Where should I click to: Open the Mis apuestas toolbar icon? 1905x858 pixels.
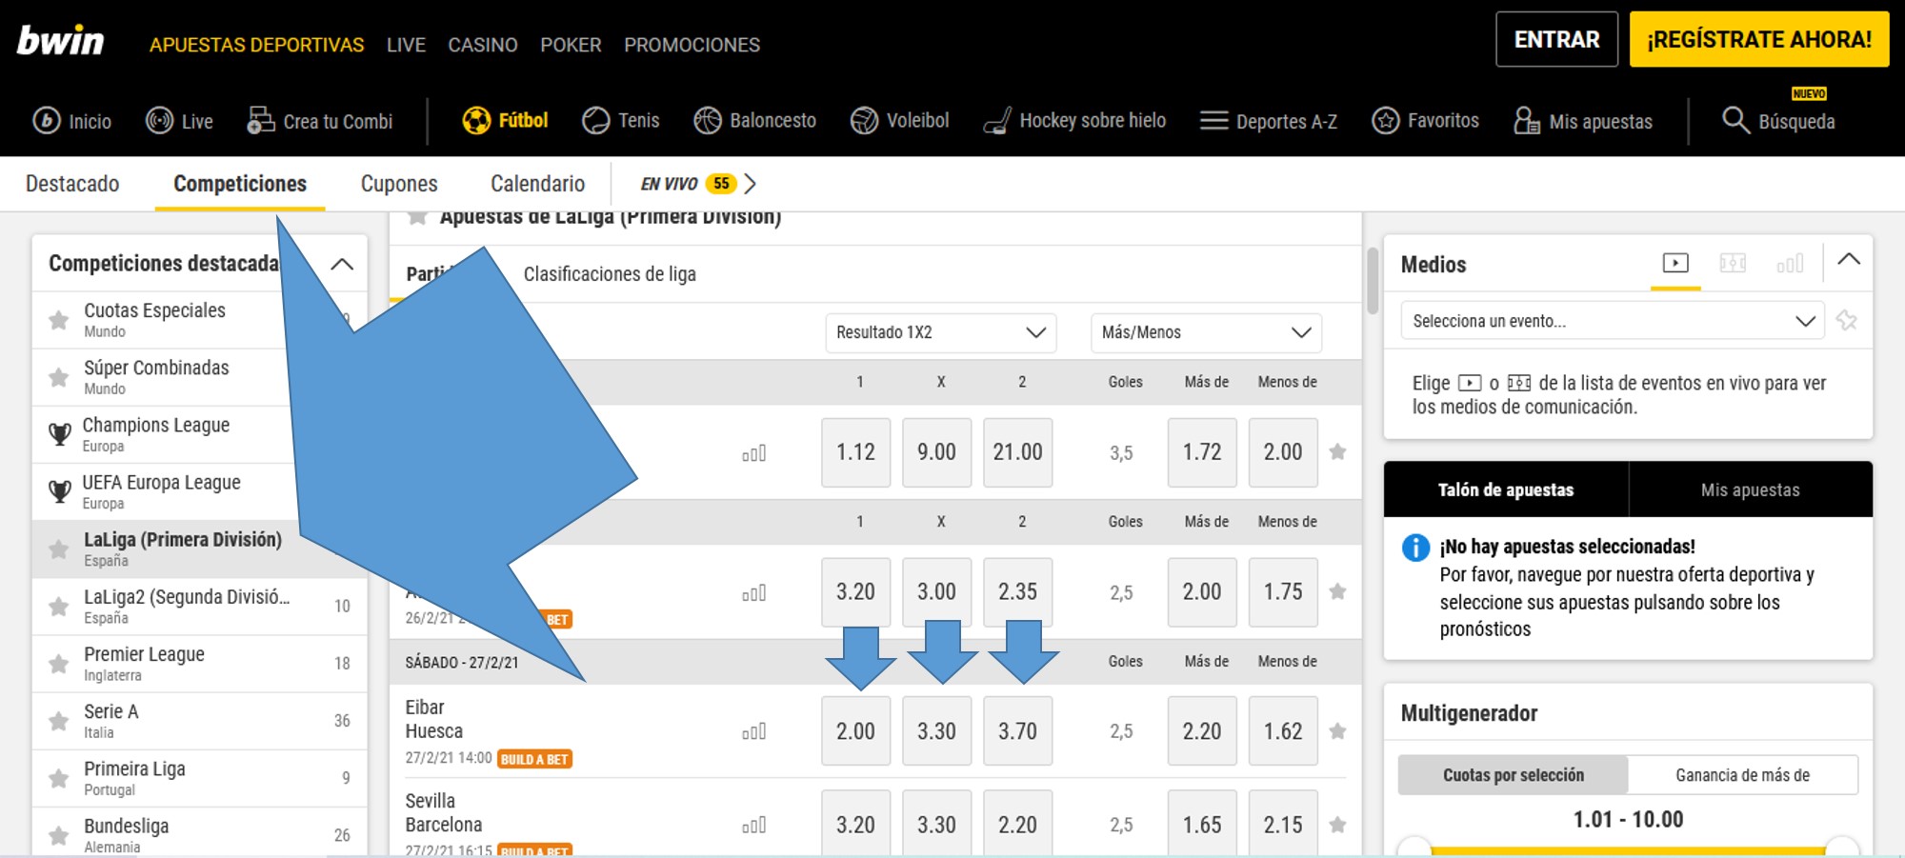tap(1527, 121)
